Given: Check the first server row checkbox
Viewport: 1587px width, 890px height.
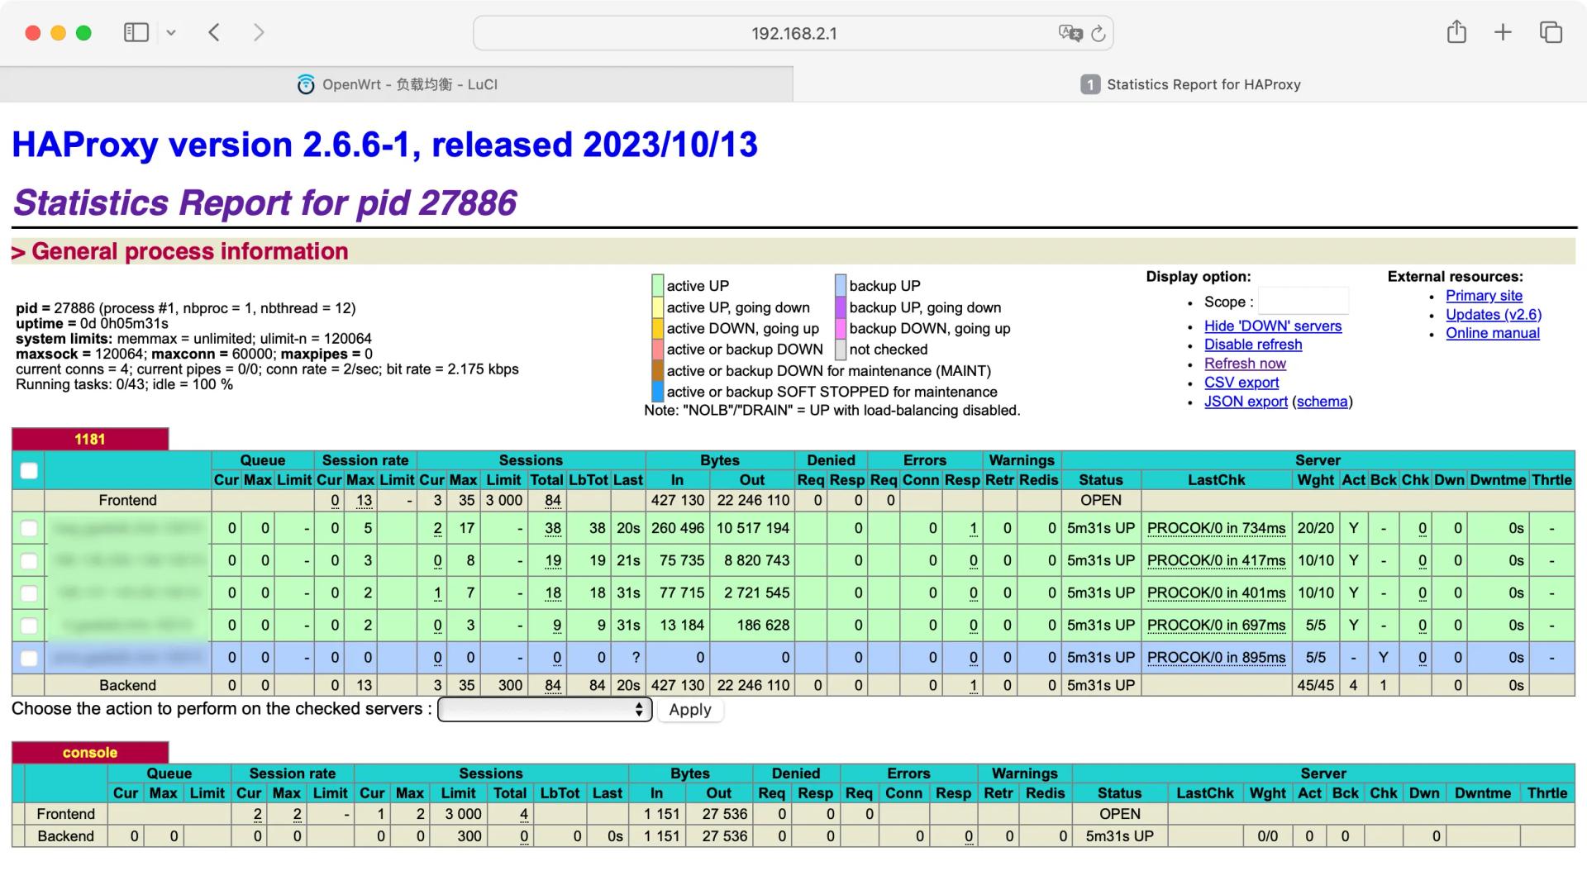Looking at the screenshot, I should (29, 529).
